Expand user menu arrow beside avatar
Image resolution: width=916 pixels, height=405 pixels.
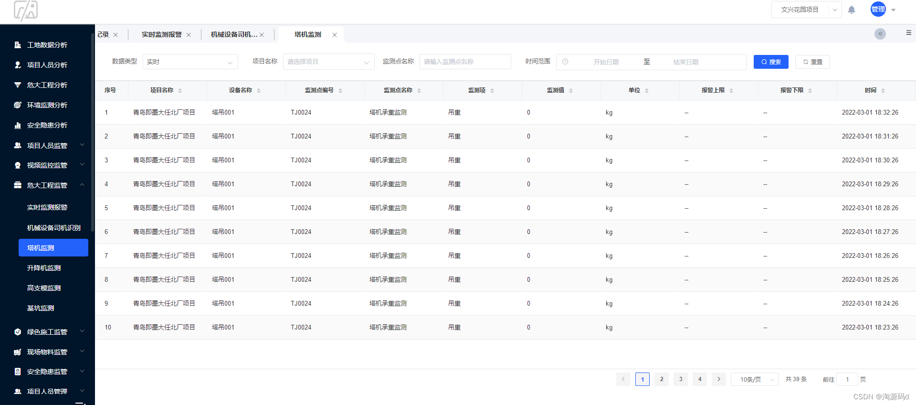click(894, 10)
